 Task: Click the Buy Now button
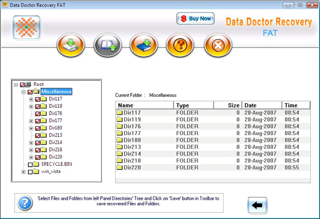pos(195,18)
